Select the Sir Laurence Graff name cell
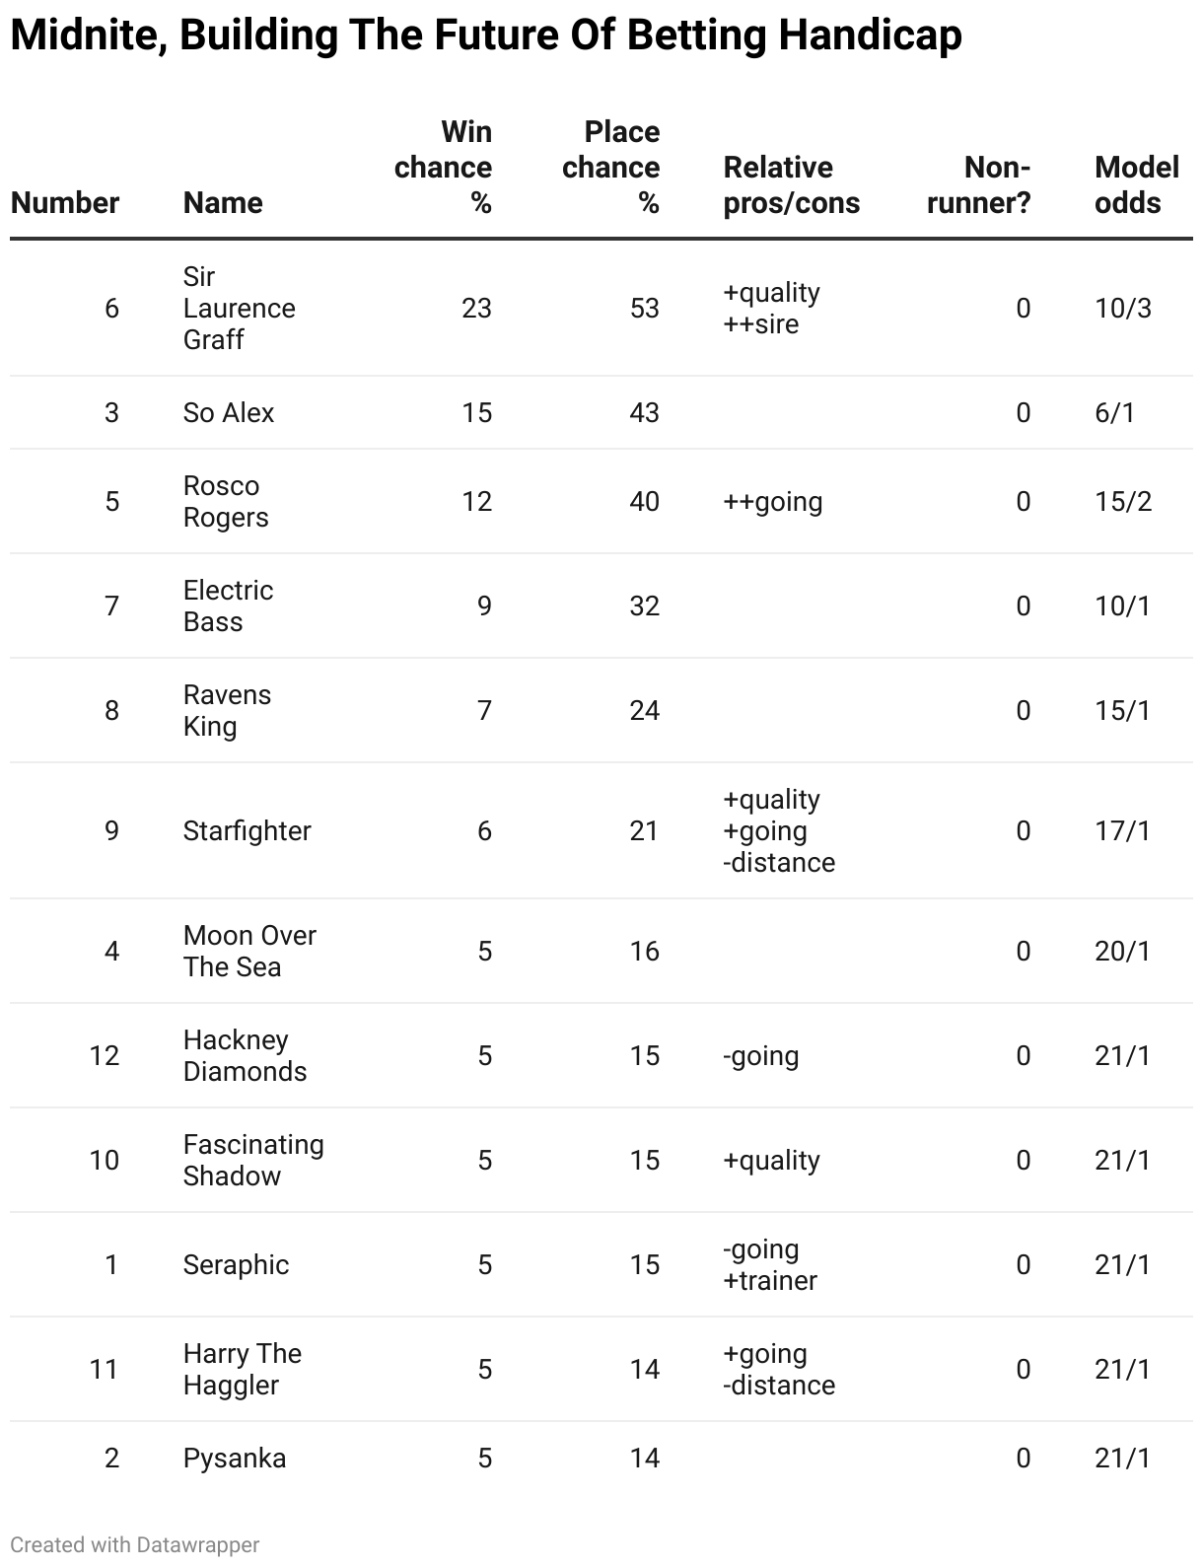 tap(240, 308)
